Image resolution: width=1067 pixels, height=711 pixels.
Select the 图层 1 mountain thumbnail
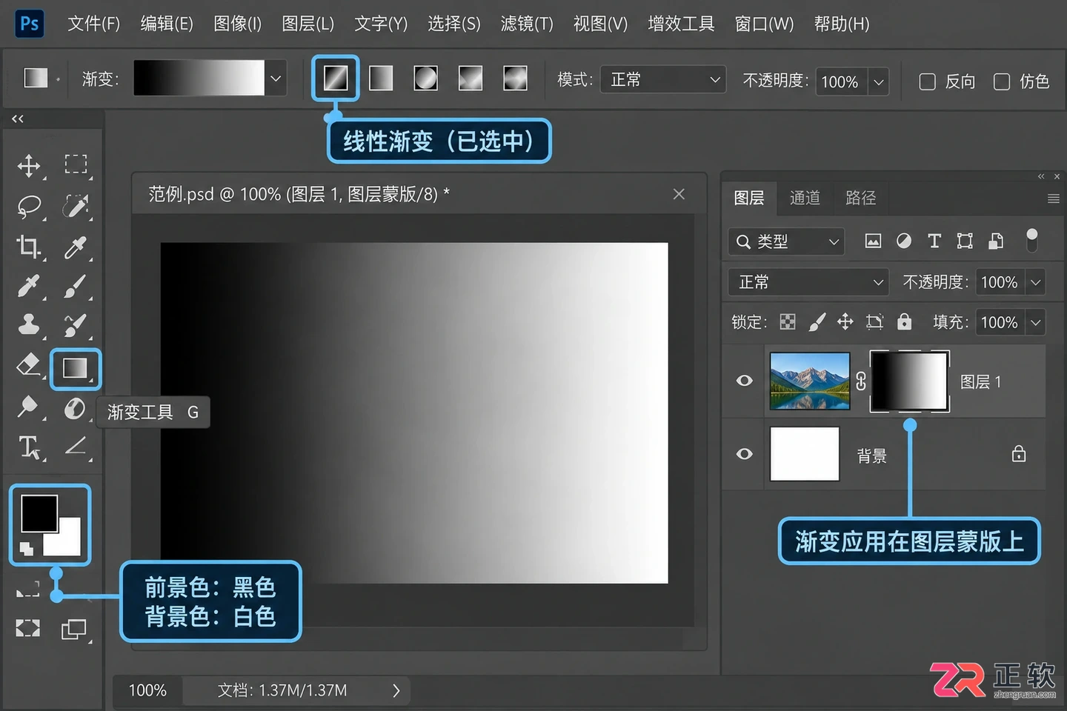click(x=810, y=381)
